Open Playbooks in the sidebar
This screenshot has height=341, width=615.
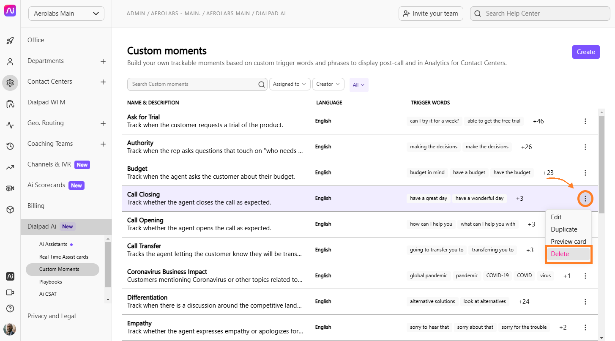pyautogui.click(x=51, y=282)
